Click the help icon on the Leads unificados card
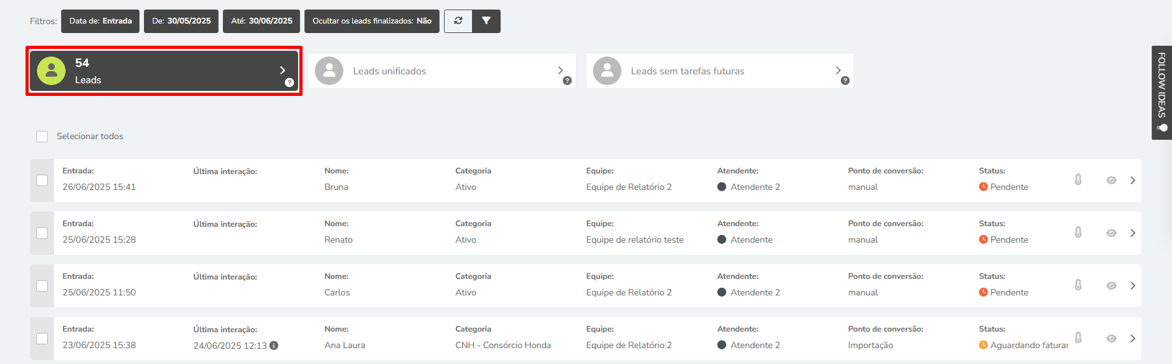The width and height of the screenshot is (1172, 364). tap(567, 81)
